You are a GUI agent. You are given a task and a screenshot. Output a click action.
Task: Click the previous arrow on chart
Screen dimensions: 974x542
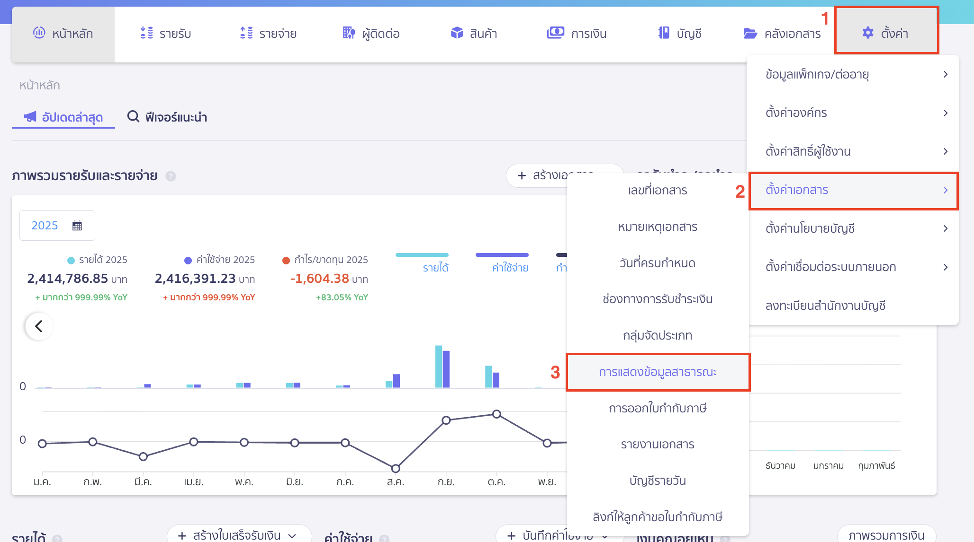tap(39, 326)
